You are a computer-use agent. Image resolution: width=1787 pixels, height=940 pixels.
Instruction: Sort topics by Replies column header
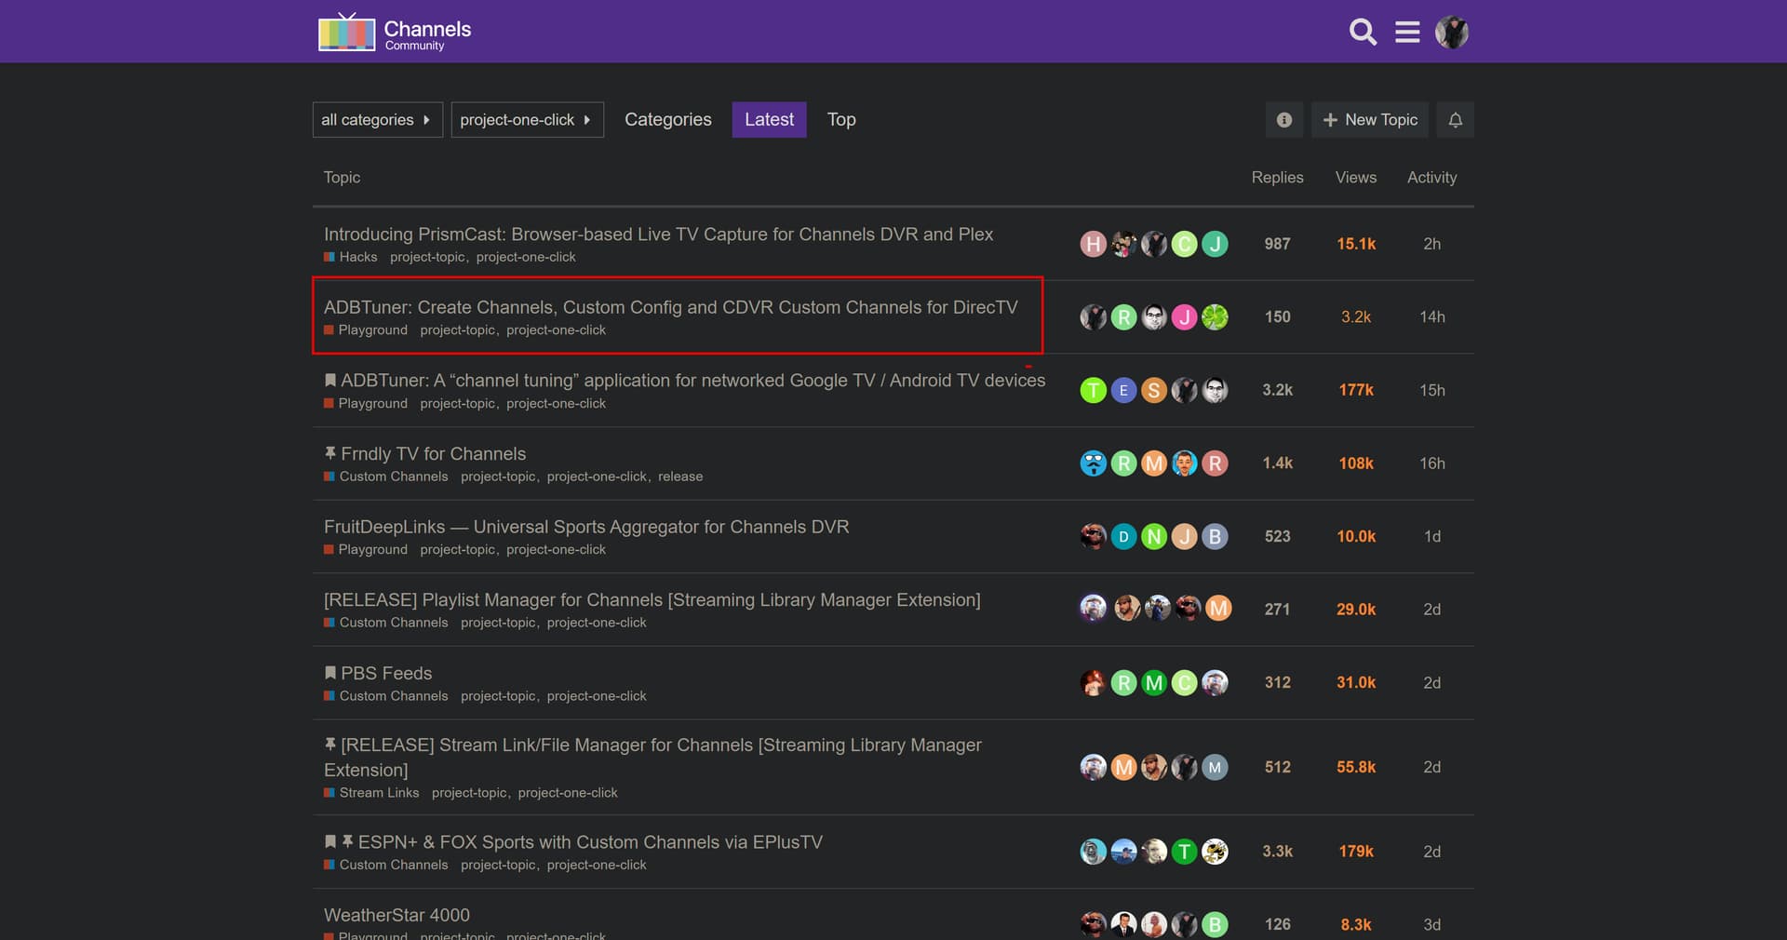[1277, 178]
